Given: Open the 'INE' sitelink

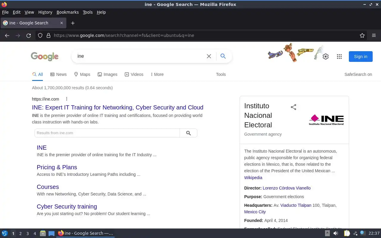Looking at the screenshot, I should (42, 148).
